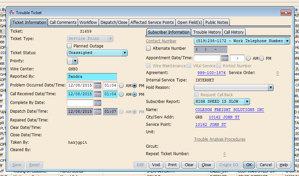Open calendar for Problem Occurred Date
299x176 pixels.
(x=97, y=85)
